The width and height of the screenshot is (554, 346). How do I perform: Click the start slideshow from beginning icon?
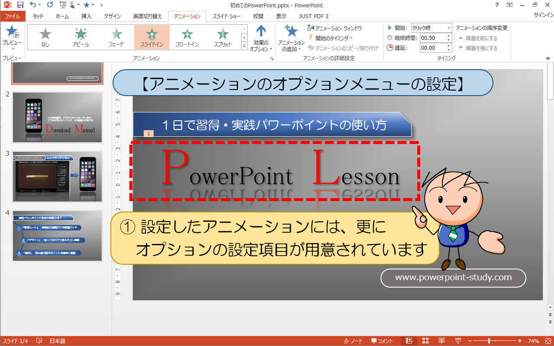click(63, 5)
